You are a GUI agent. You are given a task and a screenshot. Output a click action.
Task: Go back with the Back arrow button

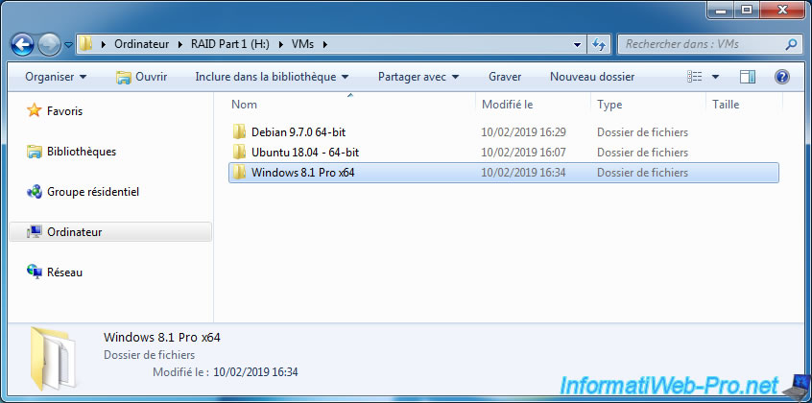(x=22, y=44)
